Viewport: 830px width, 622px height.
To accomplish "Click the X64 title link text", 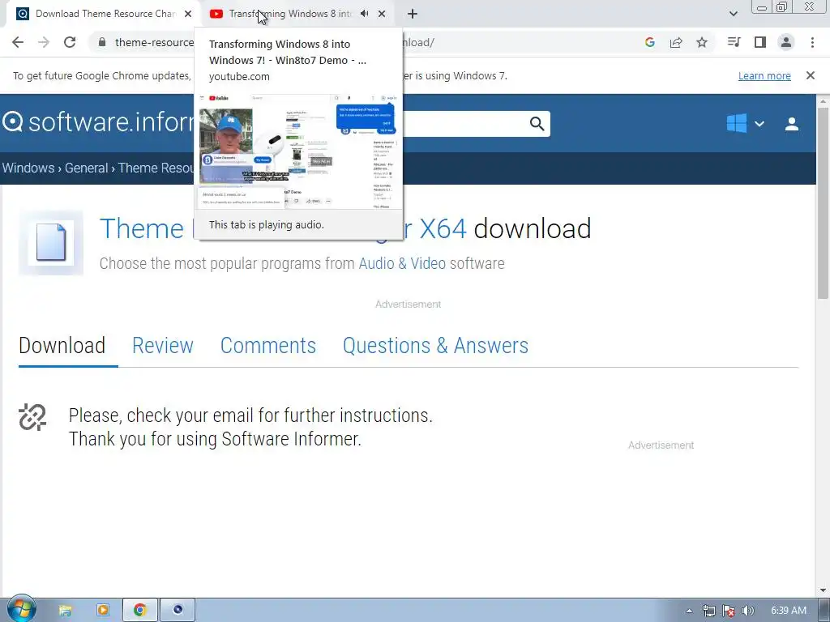I will [x=443, y=228].
